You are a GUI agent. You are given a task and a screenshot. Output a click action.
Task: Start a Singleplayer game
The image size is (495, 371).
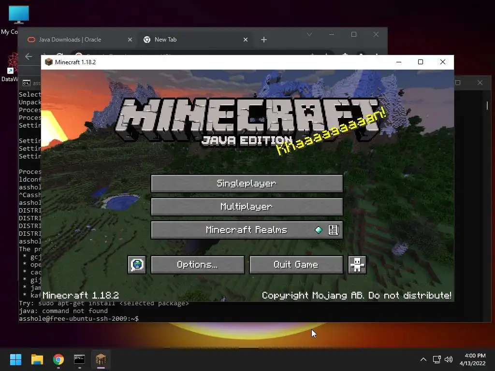click(247, 184)
